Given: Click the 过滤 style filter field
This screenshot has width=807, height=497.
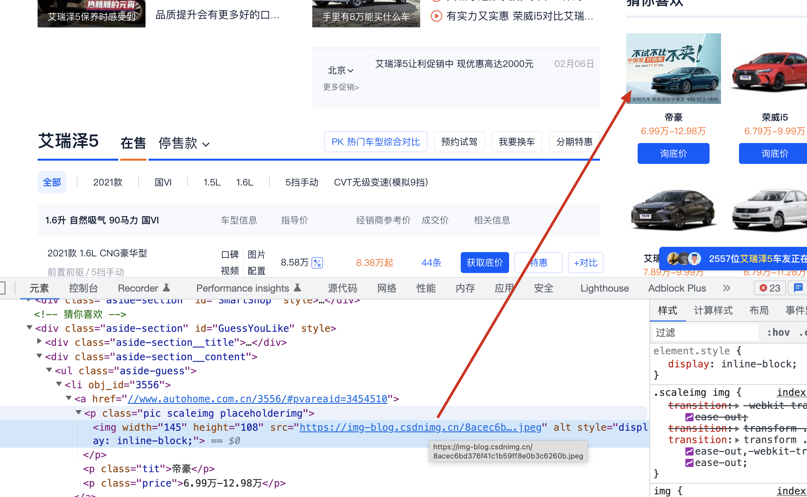Looking at the screenshot, I should click(x=705, y=332).
